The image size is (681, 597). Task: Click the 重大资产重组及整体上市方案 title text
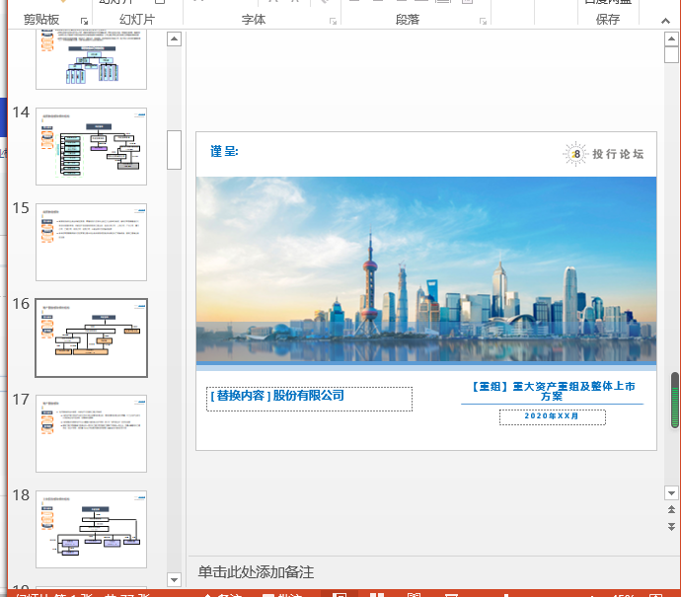[x=552, y=391]
